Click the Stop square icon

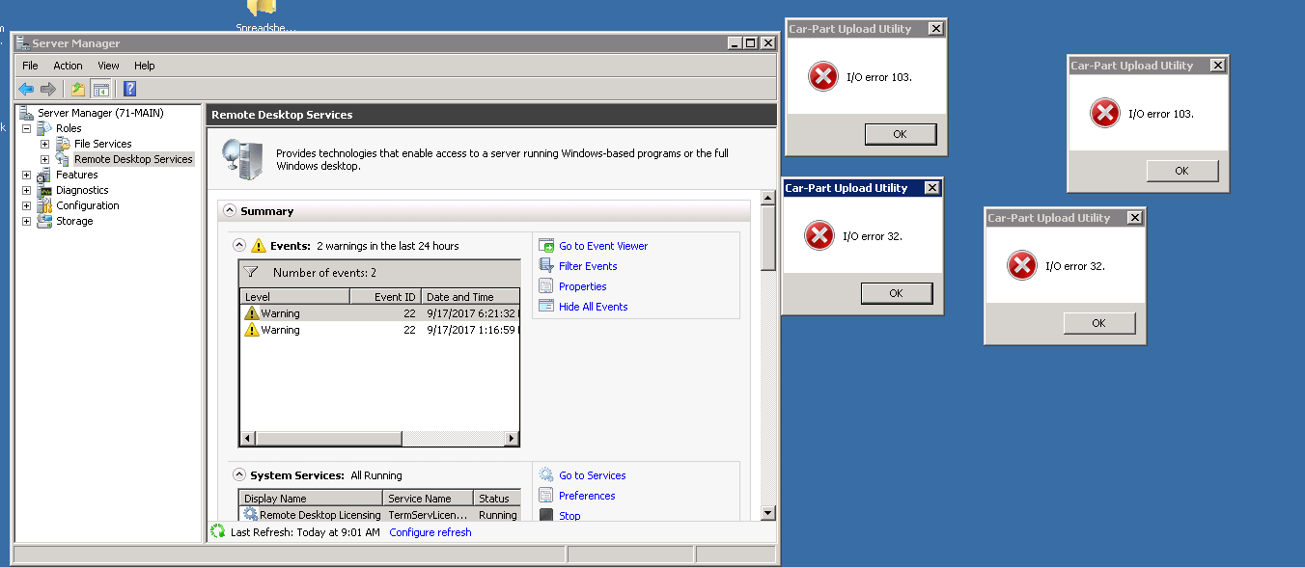546,516
